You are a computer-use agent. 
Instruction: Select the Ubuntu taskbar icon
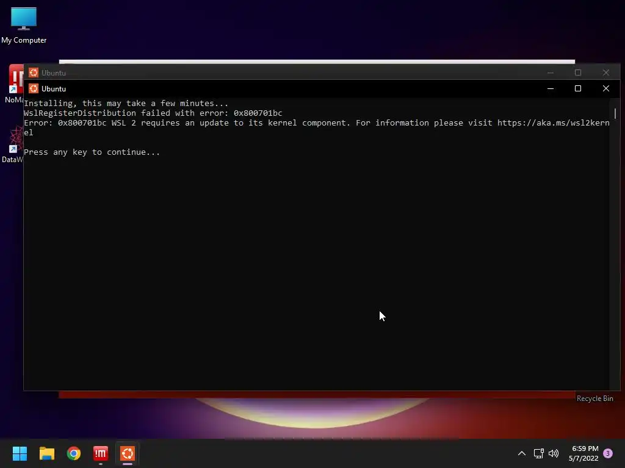(x=128, y=453)
